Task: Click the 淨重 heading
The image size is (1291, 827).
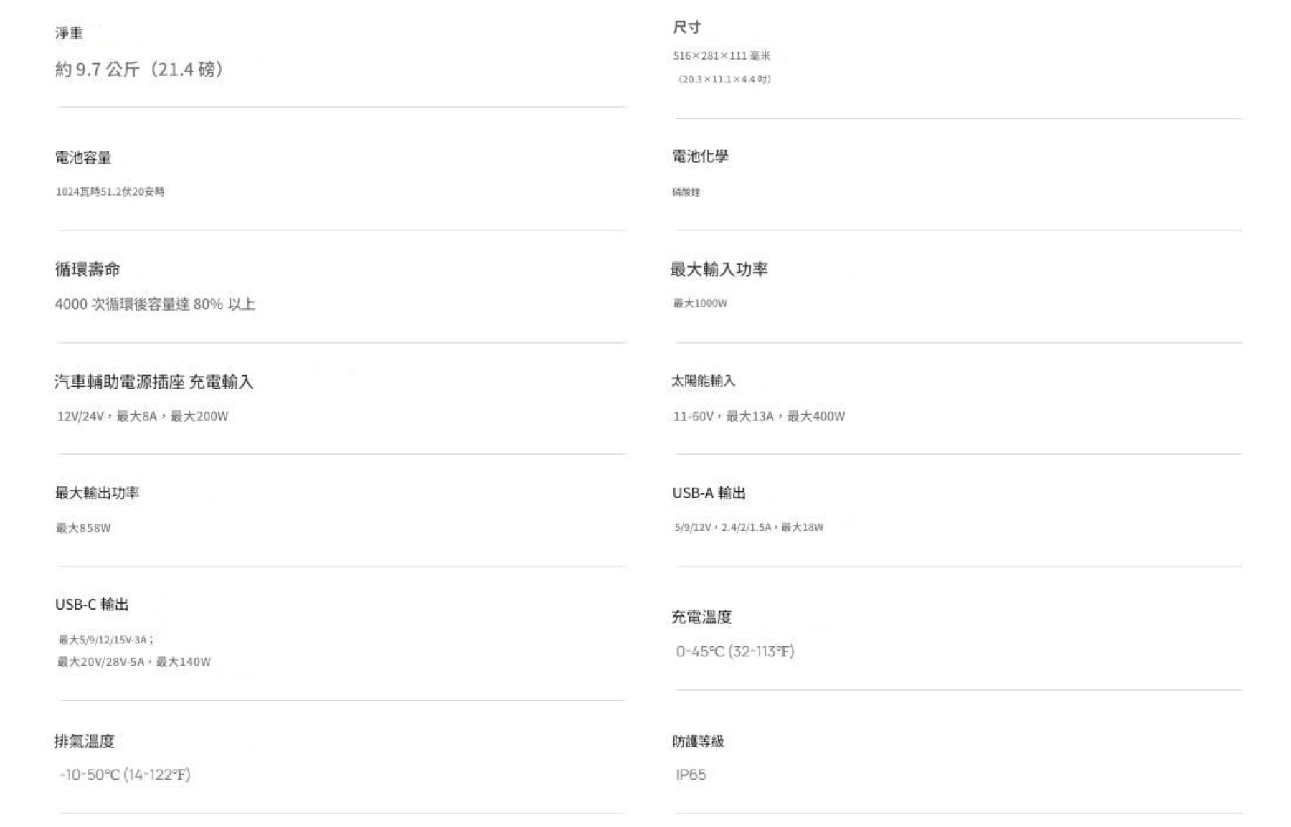Action: [69, 33]
